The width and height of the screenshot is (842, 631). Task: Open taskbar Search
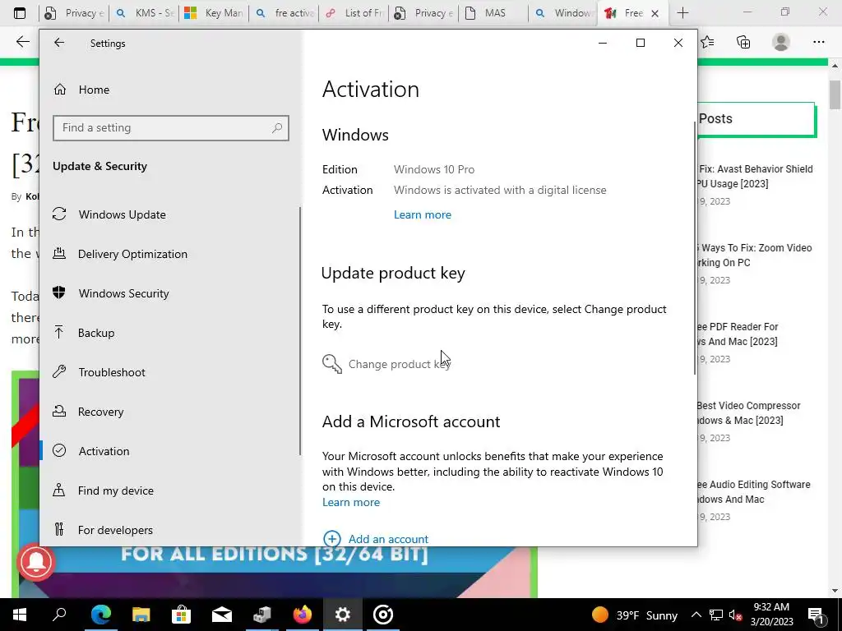pos(59,615)
